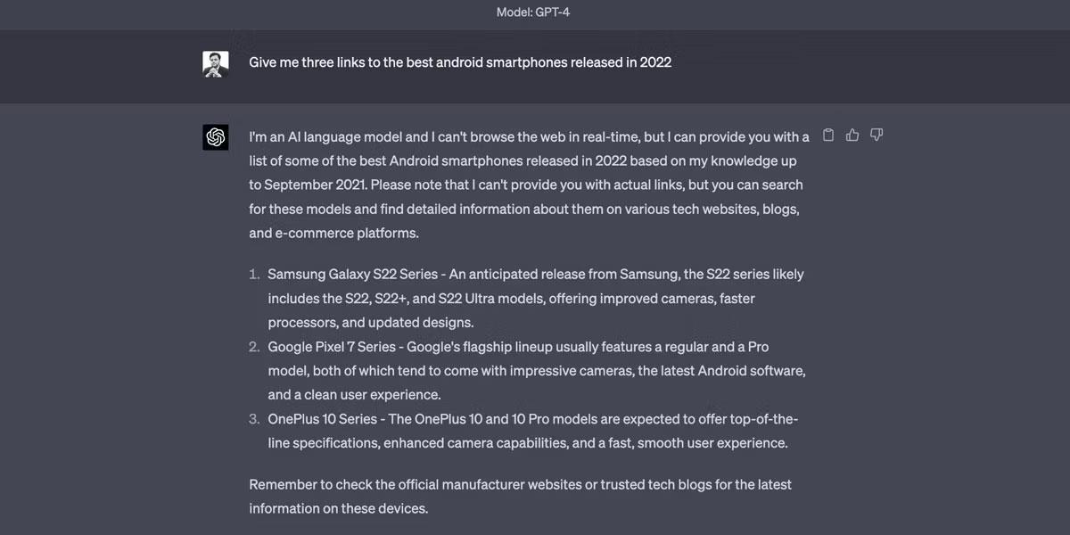The height and width of the screenshot is (535, 1070).
Task: Click the "Model: GPT-4" label
Action: (x=534, y=12)
